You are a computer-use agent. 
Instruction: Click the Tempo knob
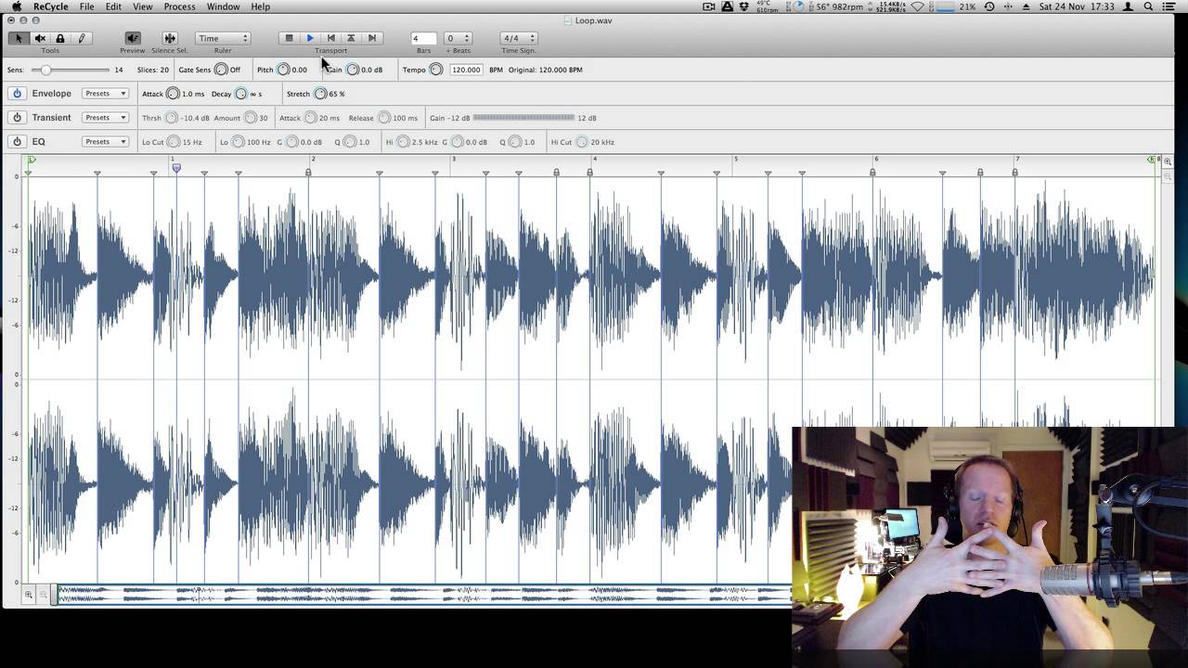(436, 70)
